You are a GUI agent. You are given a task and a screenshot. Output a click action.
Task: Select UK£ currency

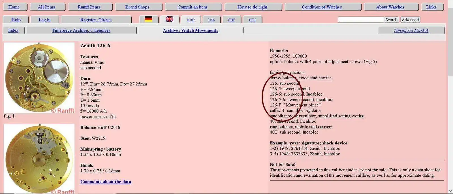(x=253, y=20)
